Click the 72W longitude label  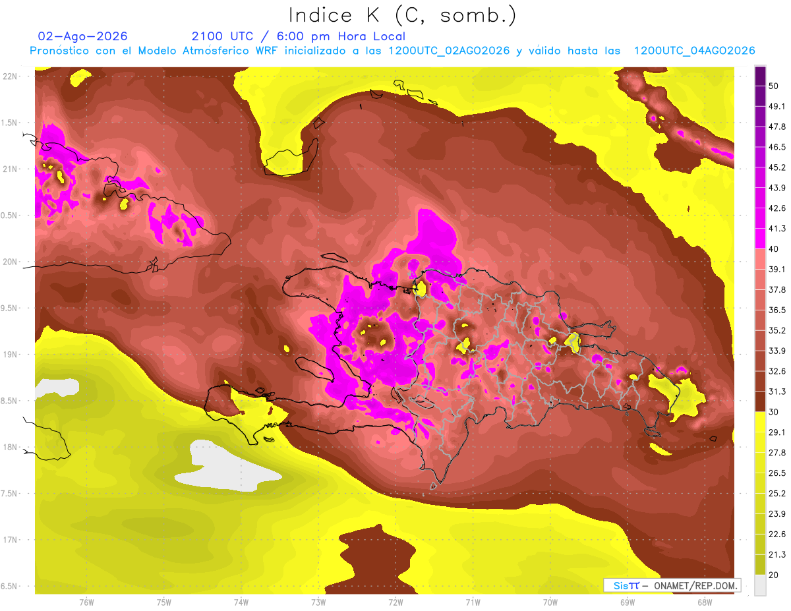tap(395, 602)
